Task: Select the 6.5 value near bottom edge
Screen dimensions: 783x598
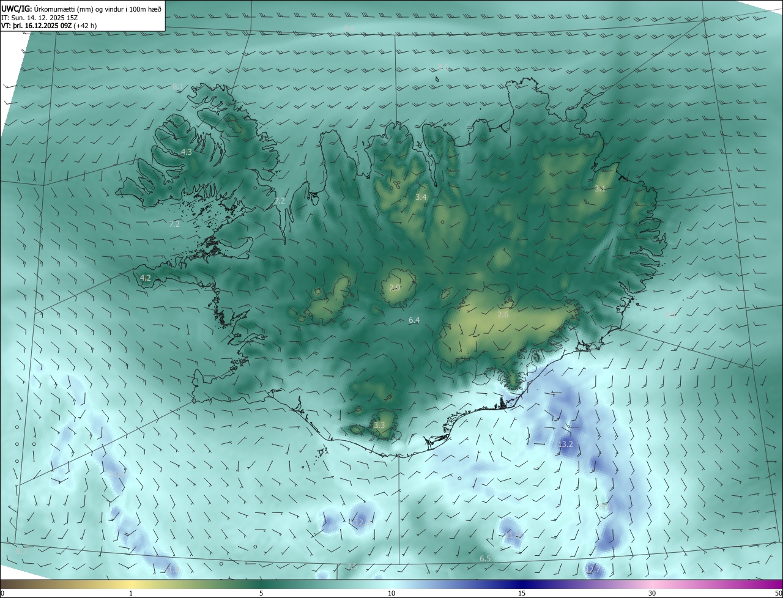Action: coord(485,558)
